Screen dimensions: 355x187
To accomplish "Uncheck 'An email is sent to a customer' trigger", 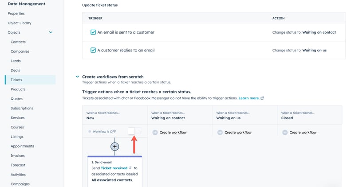I will pos(93,32).
